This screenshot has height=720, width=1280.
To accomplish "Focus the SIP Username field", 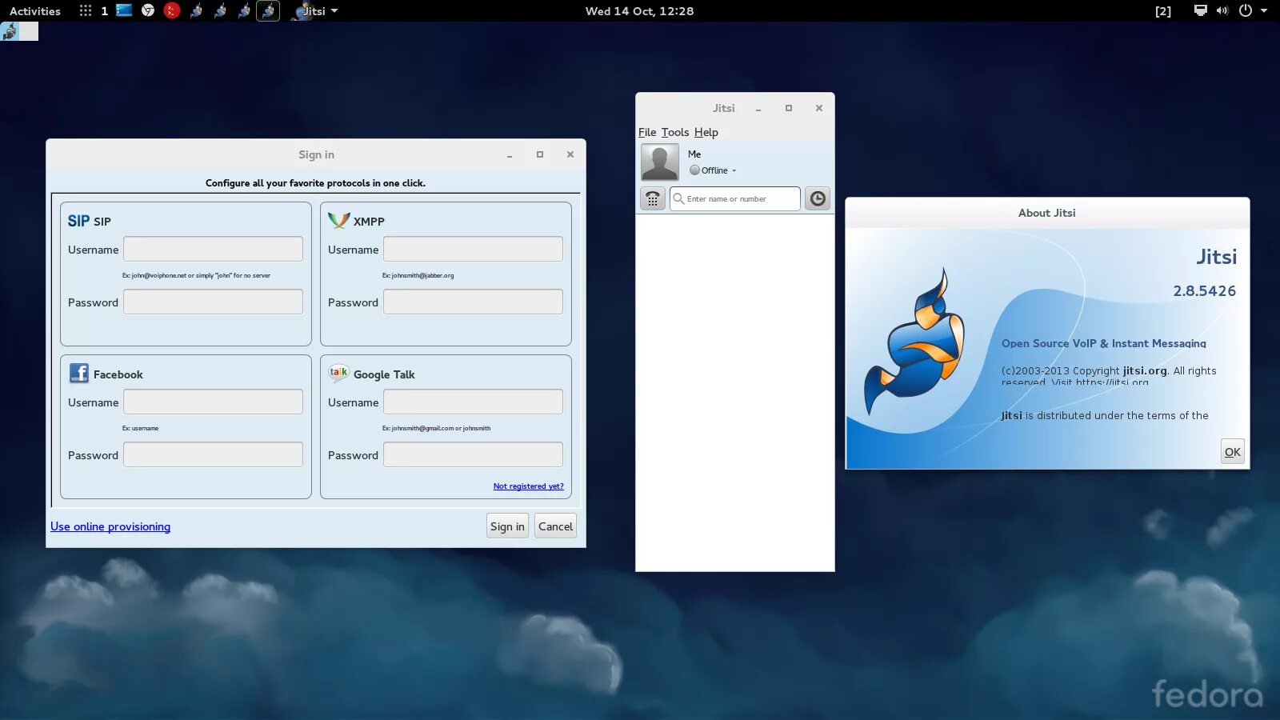I will pyautogui.click(x=213, y=249).
